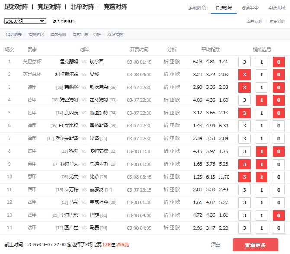Click the 返回当前期 link
This screenshot has width=290, height=254.
(63, 21)
